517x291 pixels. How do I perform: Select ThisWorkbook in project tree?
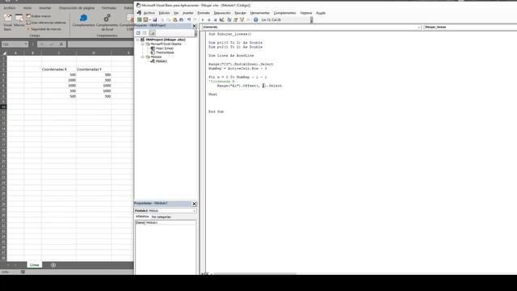162,53
